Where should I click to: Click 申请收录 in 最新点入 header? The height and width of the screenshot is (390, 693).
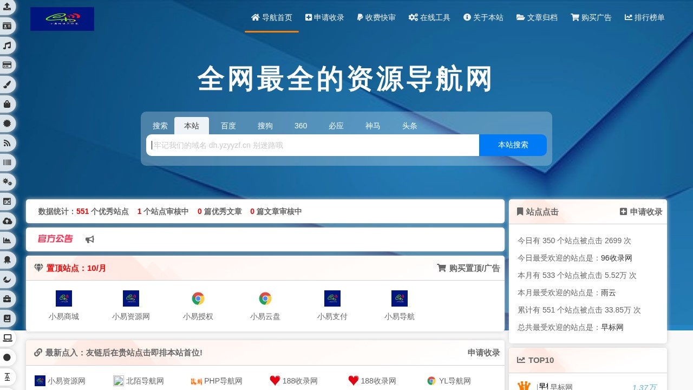point(484,353)
